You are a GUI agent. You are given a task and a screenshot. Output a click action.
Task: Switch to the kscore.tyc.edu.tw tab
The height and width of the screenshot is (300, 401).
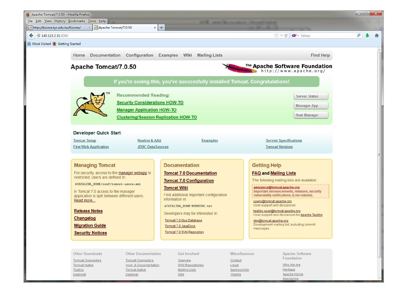coord(60,27)
